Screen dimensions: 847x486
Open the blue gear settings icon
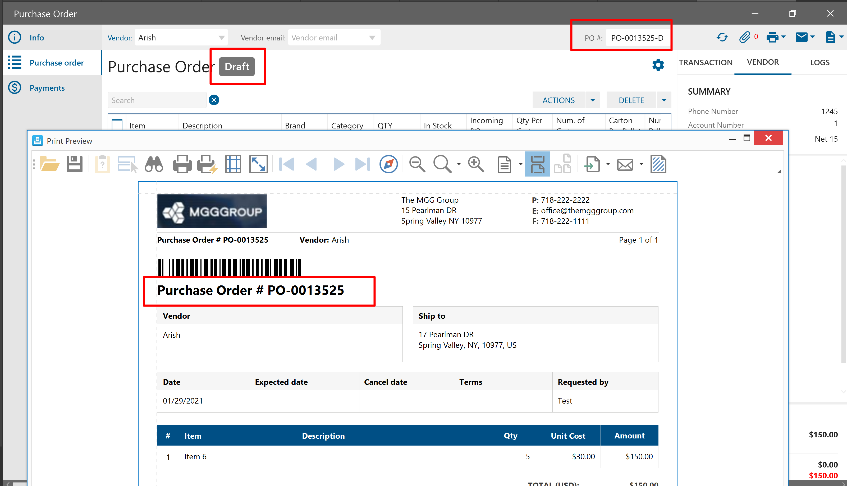(x=658, y=65)
